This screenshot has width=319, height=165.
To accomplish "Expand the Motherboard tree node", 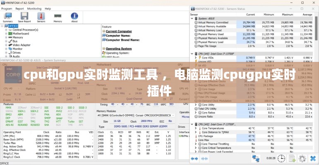I will (6, 33).
